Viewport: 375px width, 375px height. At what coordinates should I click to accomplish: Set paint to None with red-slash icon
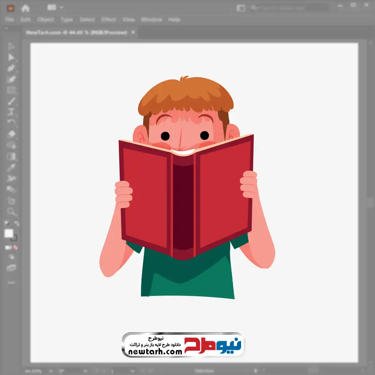click(16, 247)
